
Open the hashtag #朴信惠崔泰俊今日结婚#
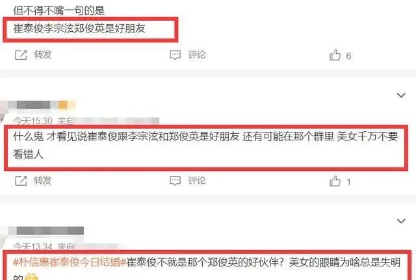70,262
